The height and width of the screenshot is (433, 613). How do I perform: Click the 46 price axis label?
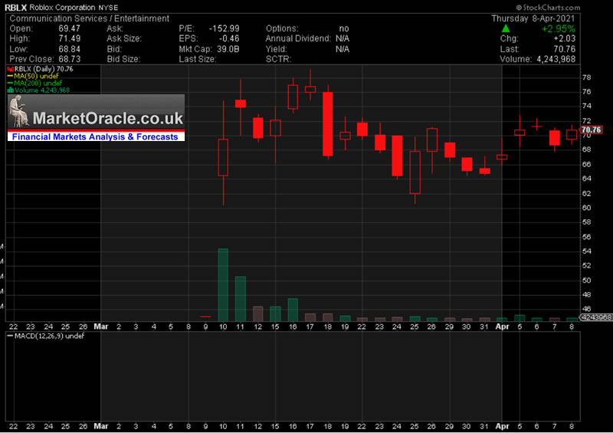tap(586, 309)
